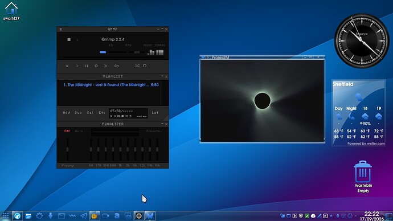Skip to next track in Qmmp
This screenshot has height=221, width=393.
click(105, 66)
